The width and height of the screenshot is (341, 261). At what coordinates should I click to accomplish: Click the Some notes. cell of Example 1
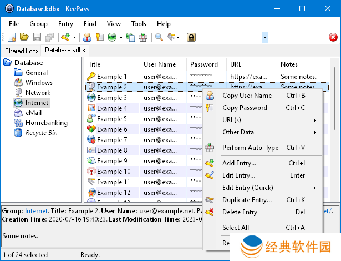tap(298, 77)
